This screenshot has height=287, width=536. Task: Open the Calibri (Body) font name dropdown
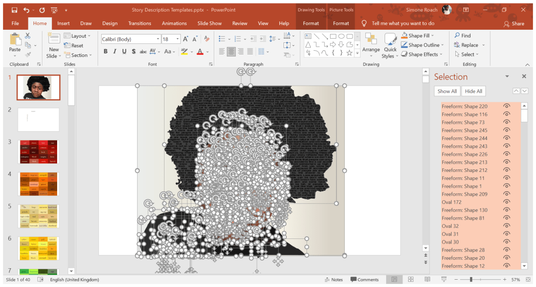[x=158, y=39]
